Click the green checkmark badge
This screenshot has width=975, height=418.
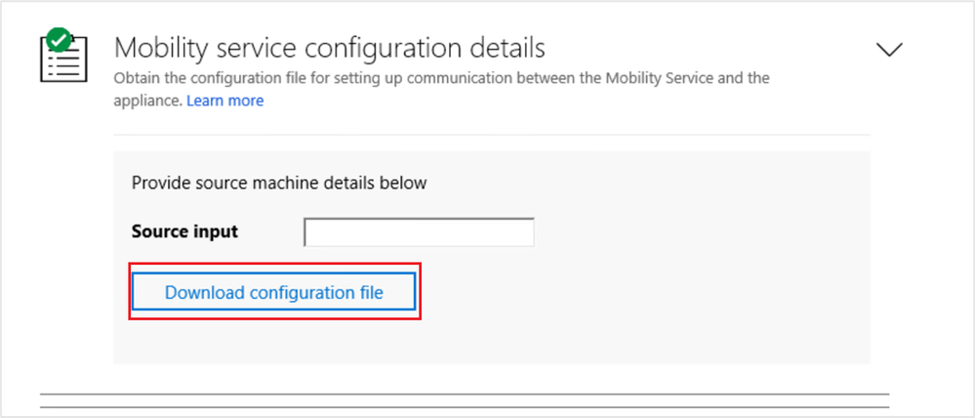(x=59, y=41)
